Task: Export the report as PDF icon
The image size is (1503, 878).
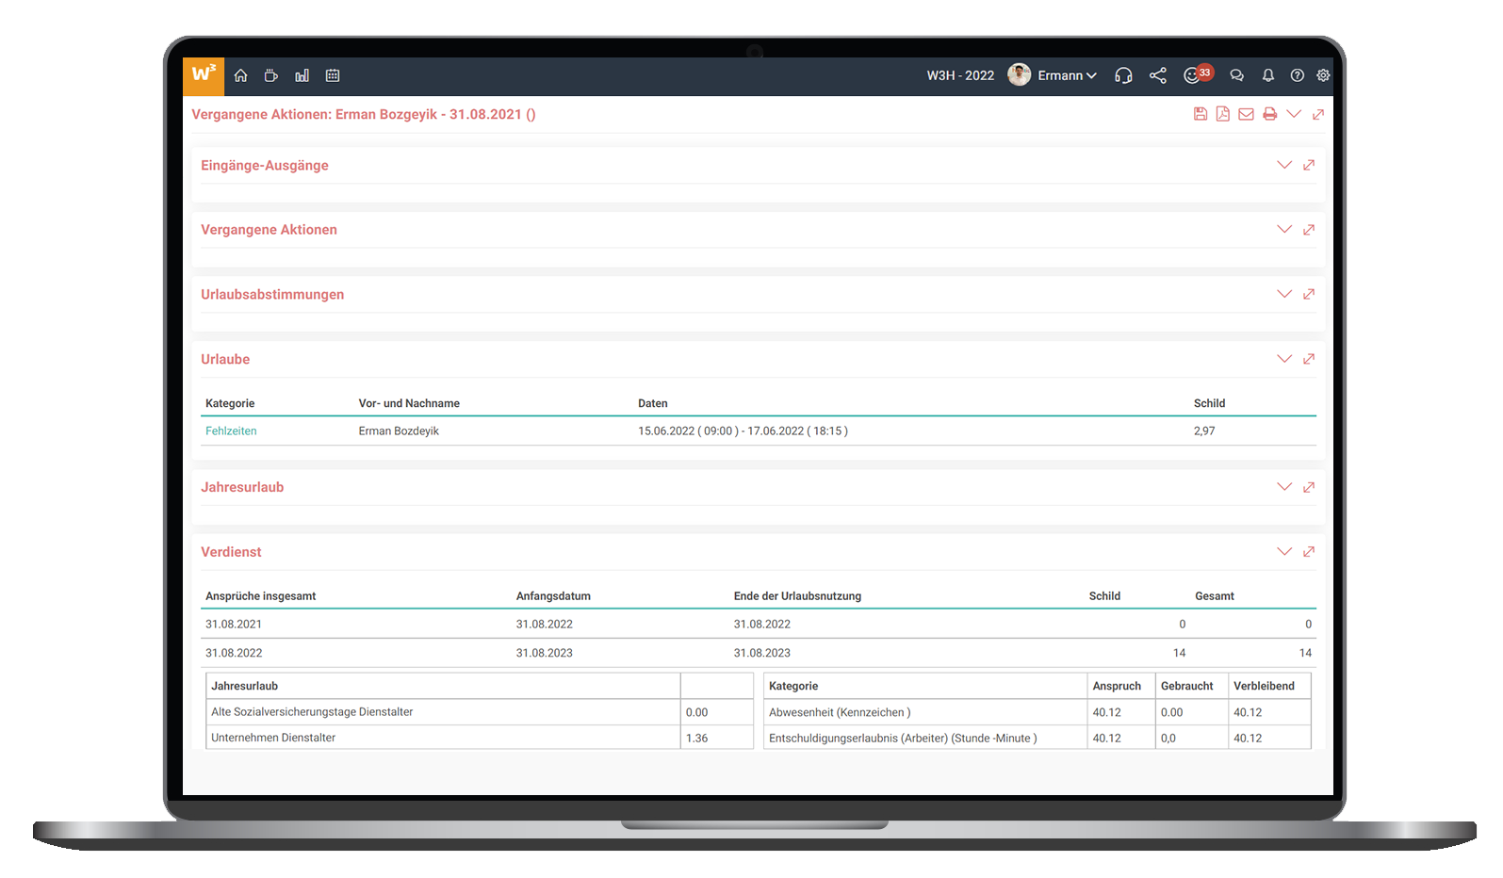Action: (1222, 114)
